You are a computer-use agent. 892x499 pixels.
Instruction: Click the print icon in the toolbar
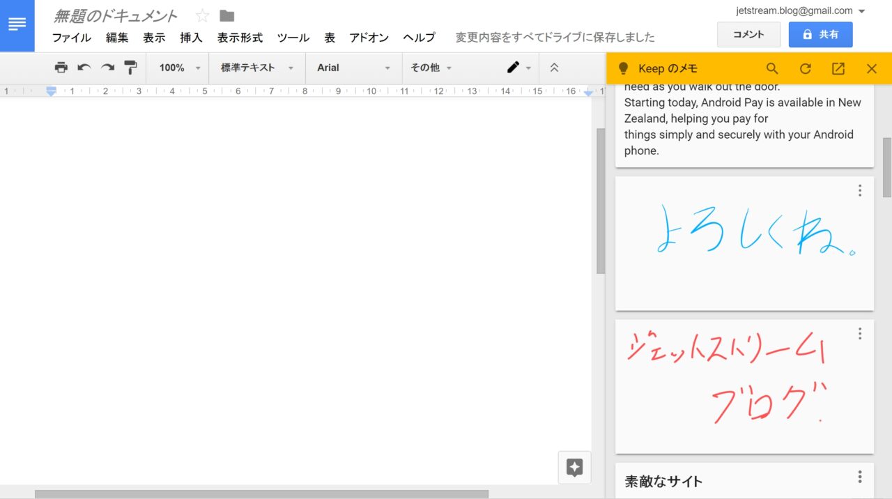(x=61, y=68)
